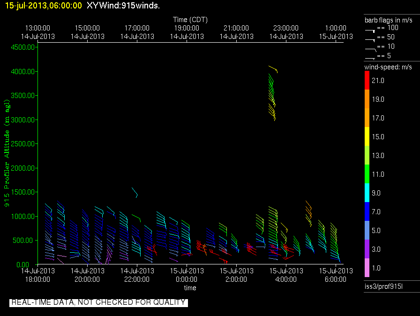Click the 1000.00 altitude tick label

point(23,217)
